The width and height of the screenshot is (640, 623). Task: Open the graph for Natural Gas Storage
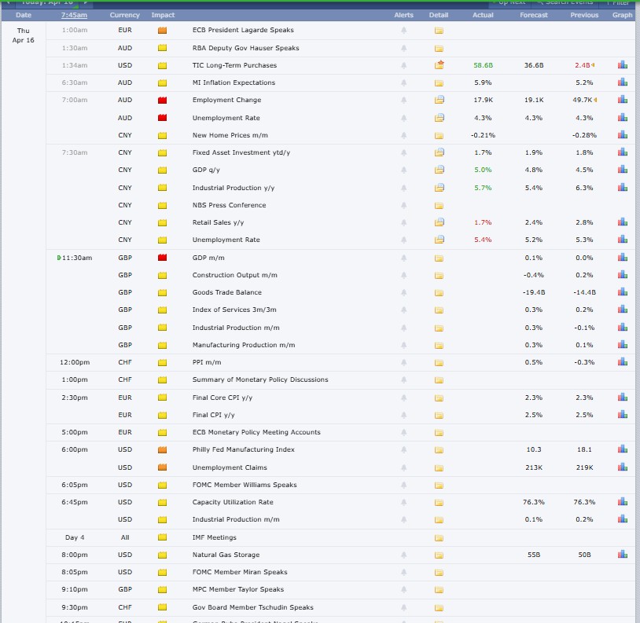622,555
